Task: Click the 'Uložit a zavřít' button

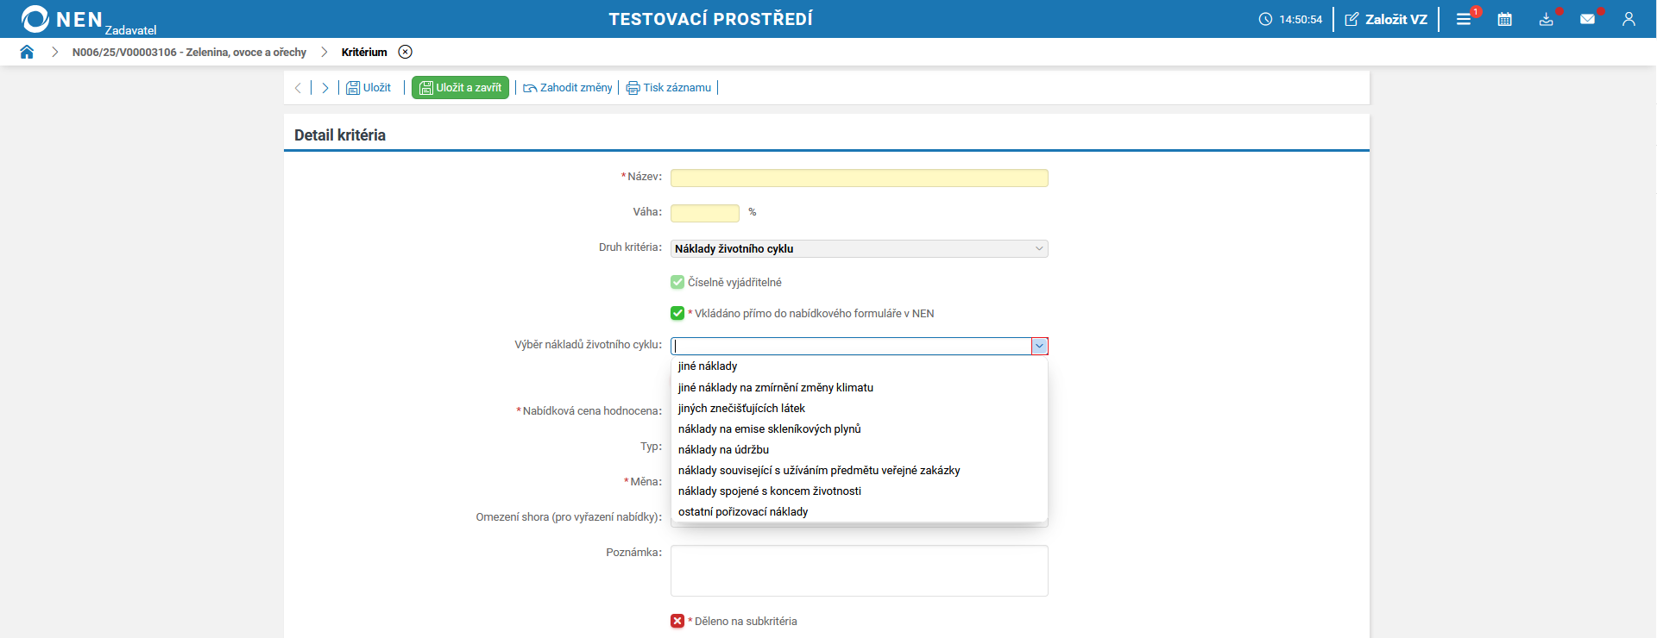Action: point(460,88)
